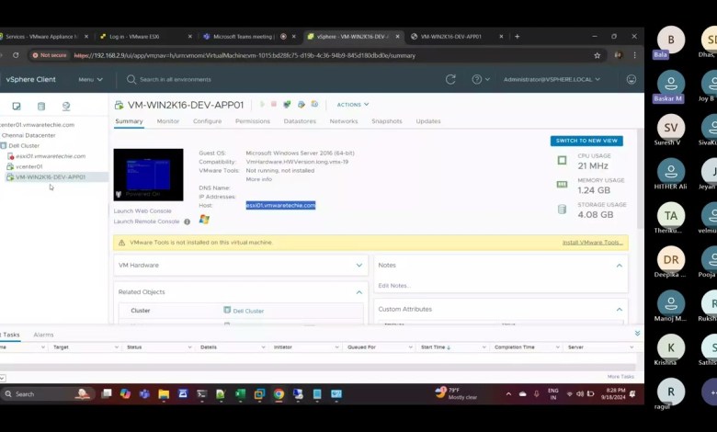Viewport: 717px width, 432px height.
Task: Open Excel from the taskbar
Action: [240, 393]
